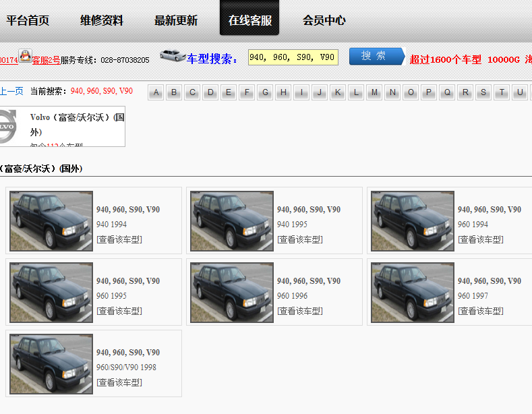The width and height of the screenshot is (532, 414).
Task: Click the 960 1997 model text
Action: pyautogui.click(x=473, y=296)
